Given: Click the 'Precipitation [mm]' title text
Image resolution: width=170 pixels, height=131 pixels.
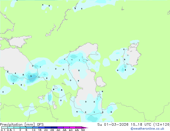Looking at the screenshot, I should [x=17, y=125].
